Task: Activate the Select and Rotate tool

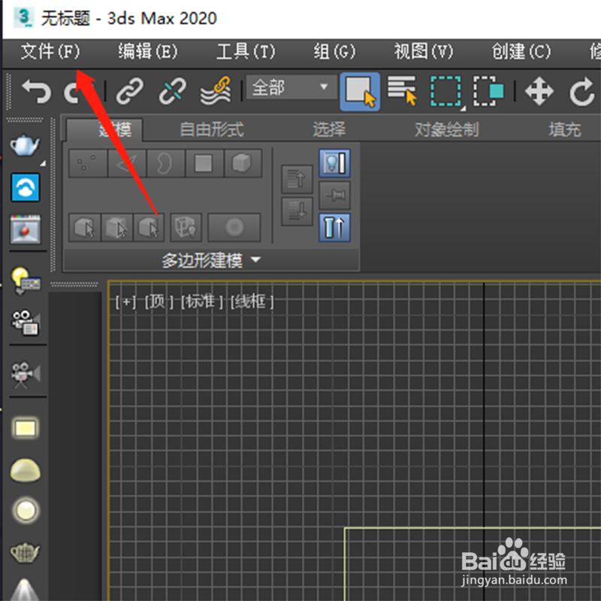Action: pyautogui.click(x=581, y=91)
